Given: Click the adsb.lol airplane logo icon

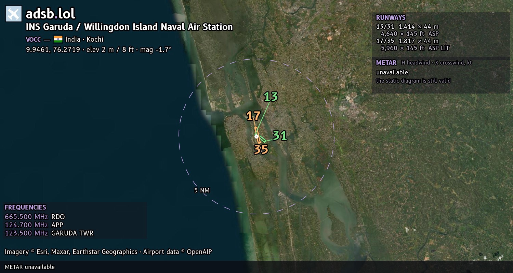Looking at the screenshot, I should pyautogui.click(x=14, y=14).
